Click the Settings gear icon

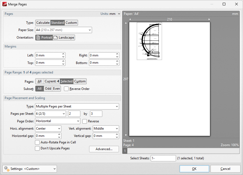[x=6, y=169]
